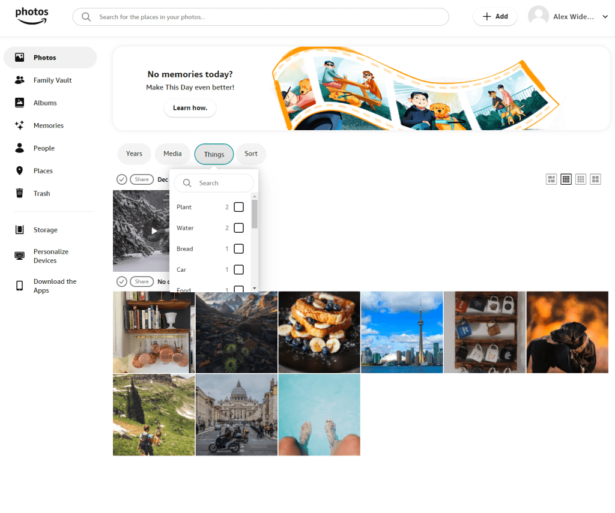Click the Alex Wide... account name
This screenshot has width=615, height=513.
[574, 16]
